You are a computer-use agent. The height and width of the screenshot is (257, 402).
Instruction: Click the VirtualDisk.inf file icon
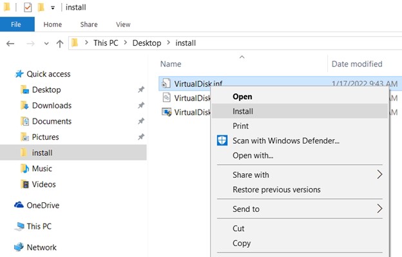coord(166,84)
